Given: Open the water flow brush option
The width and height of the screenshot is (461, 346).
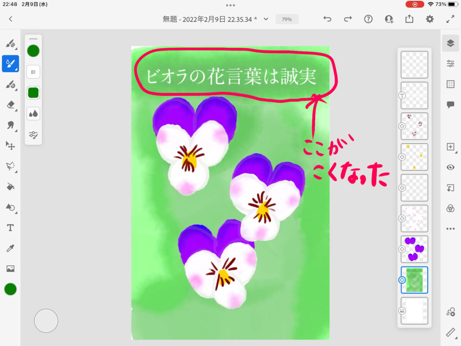Looking at the screenshot, I should [x=33, y=114].
